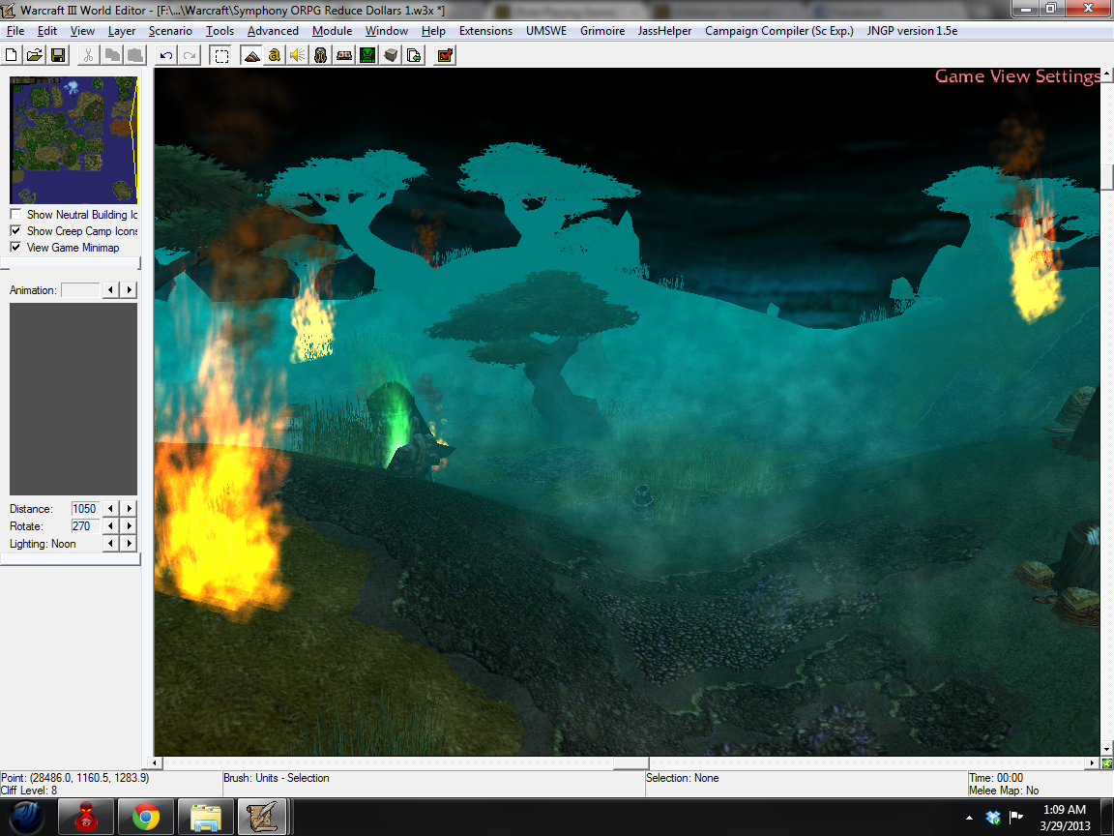Viewport: 1114px width, 836px height.
Task: Increase Distance with the right arrow
Action: tap(129, 508)
